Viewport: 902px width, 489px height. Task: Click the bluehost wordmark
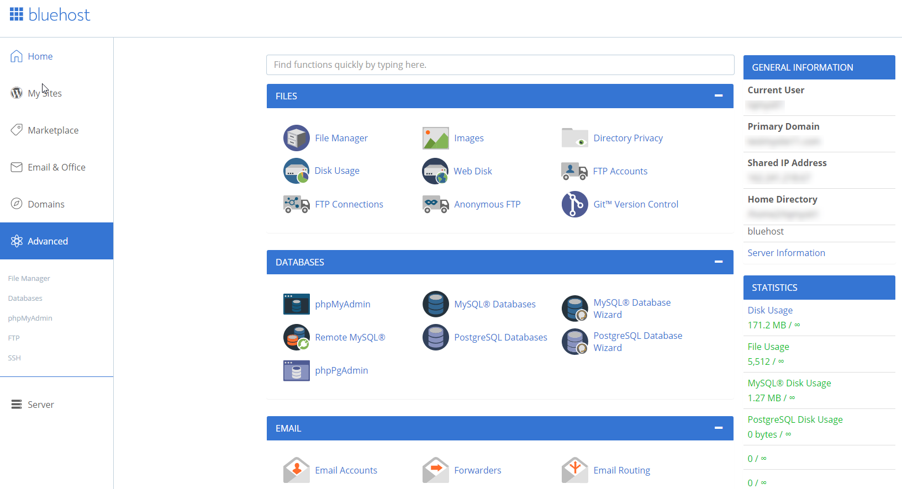59,14
